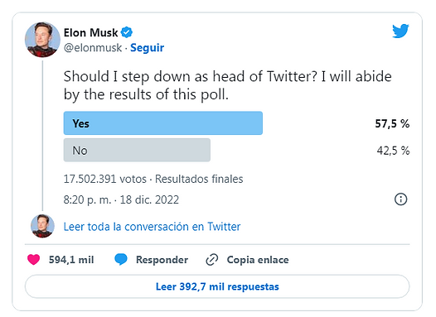Like the tweet with the heart icon

(34, 260)
